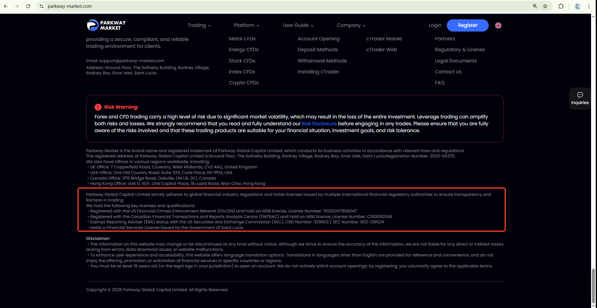This screenshot has height=308, width=597.
Task: Click the 'Risk Warning:' heading text
Action: pos(121,107)
